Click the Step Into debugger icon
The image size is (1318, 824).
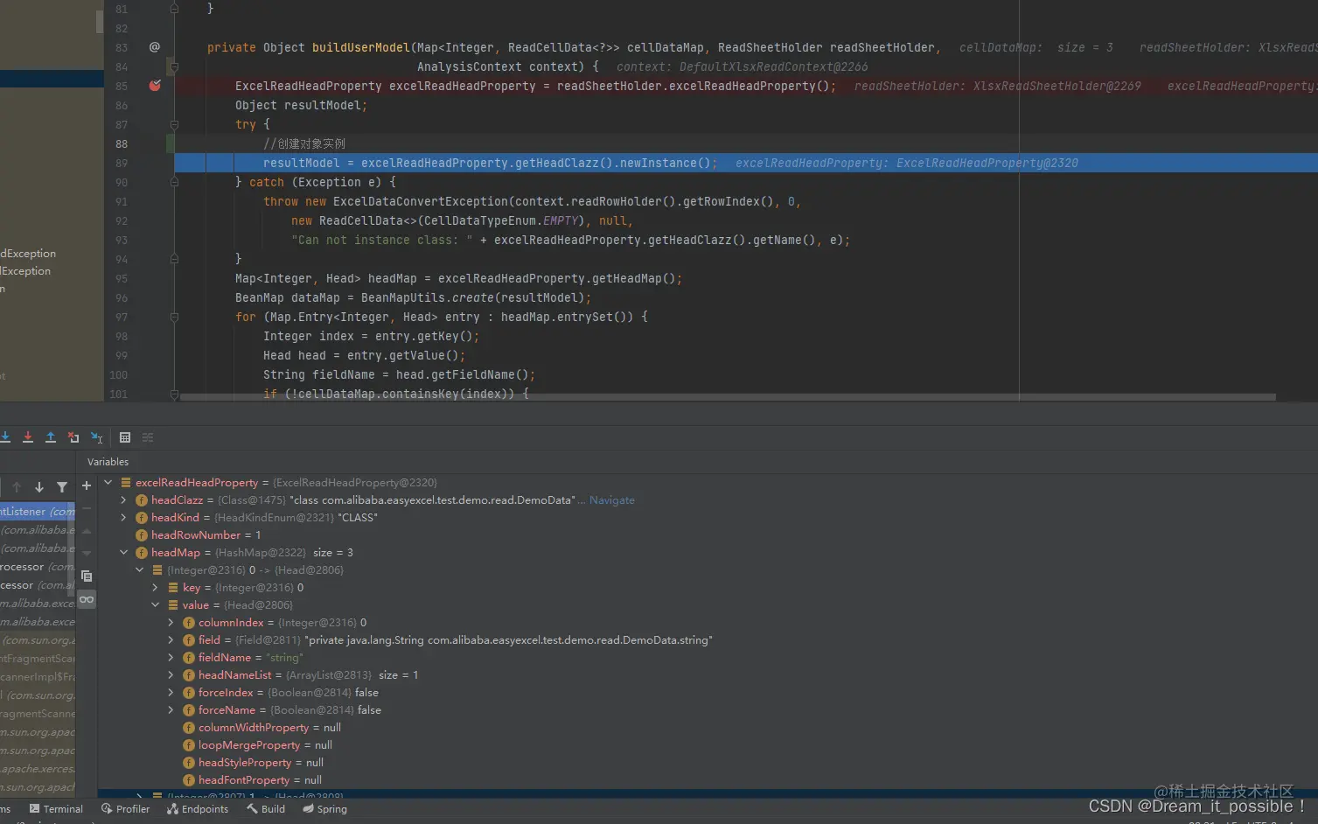5,437
